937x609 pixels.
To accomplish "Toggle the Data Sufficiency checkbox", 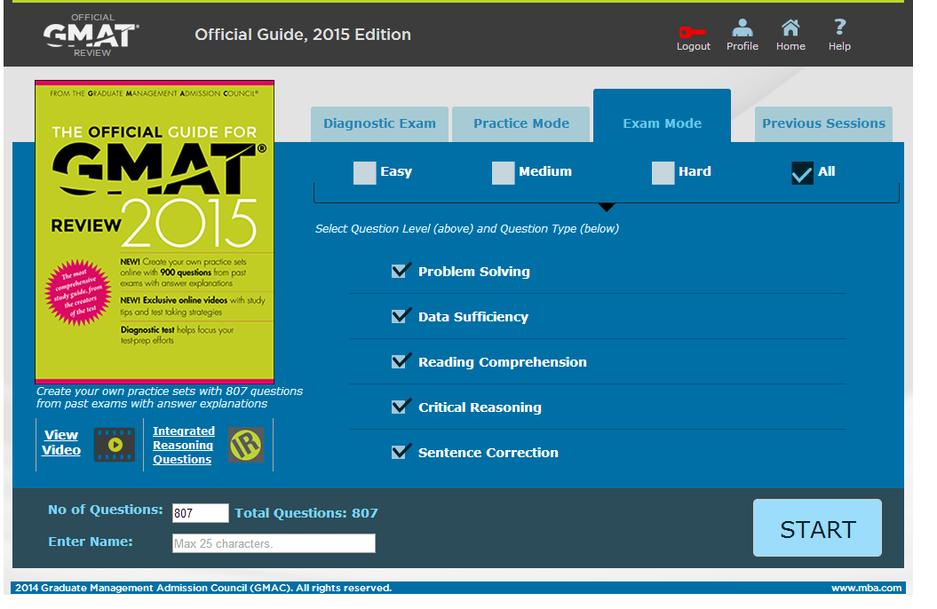I will click(401, 316).
